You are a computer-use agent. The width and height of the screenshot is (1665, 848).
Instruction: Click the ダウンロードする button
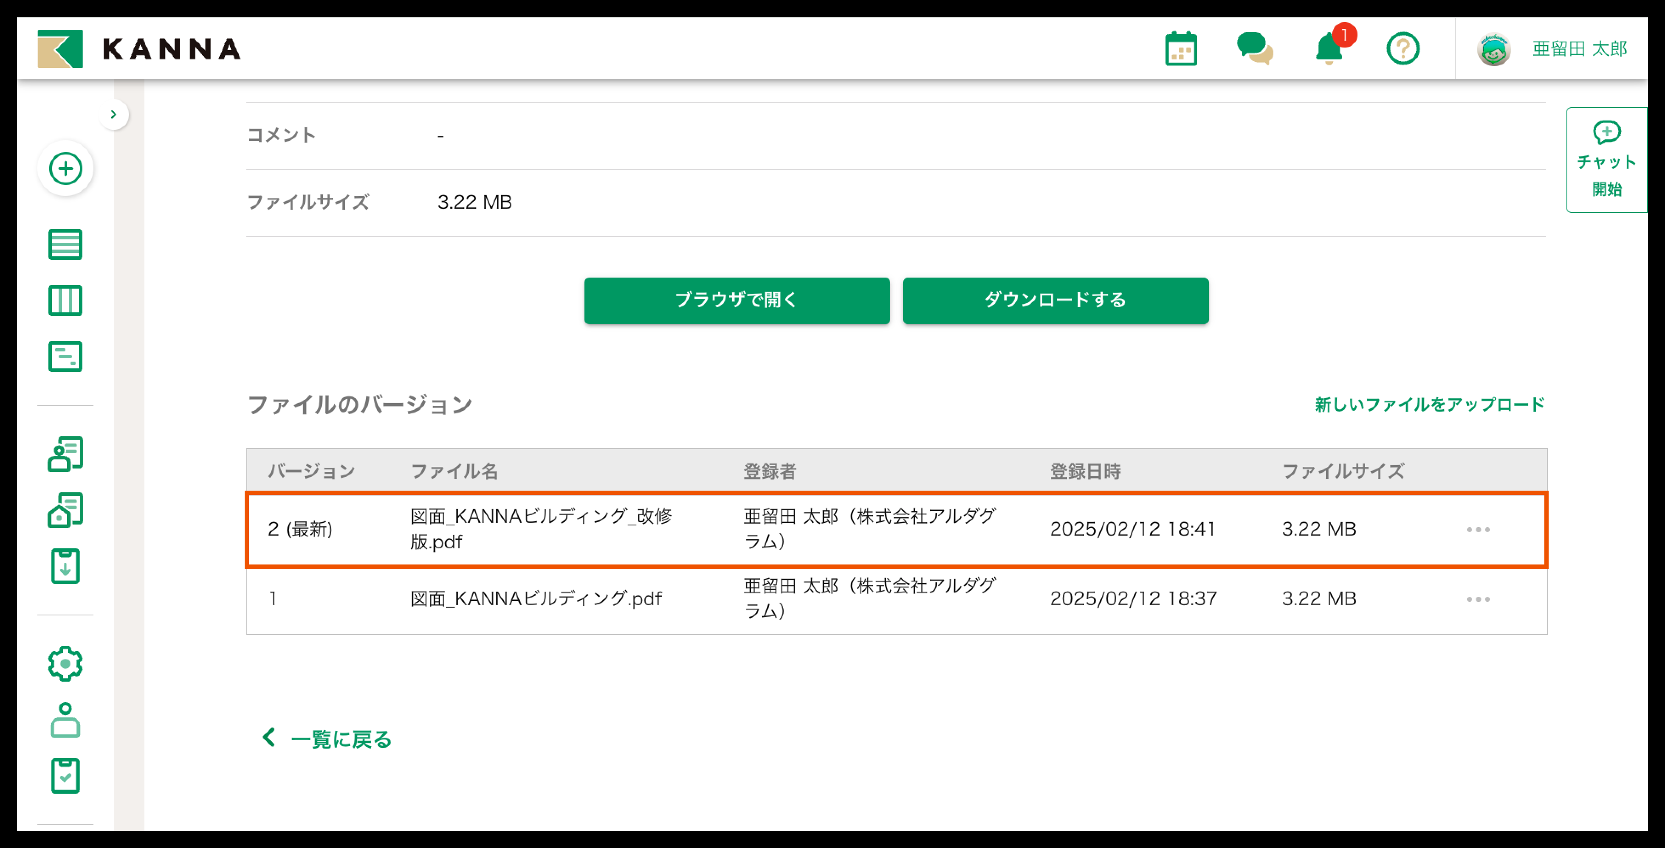[1055, 300]
